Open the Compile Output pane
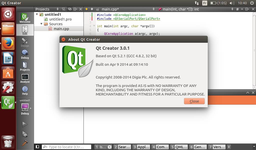The height and width of the screenshot is (150, 256). 160,147
